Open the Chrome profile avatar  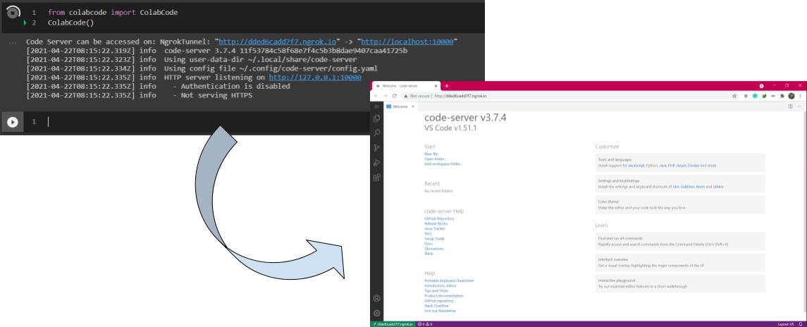coord(791,96)
